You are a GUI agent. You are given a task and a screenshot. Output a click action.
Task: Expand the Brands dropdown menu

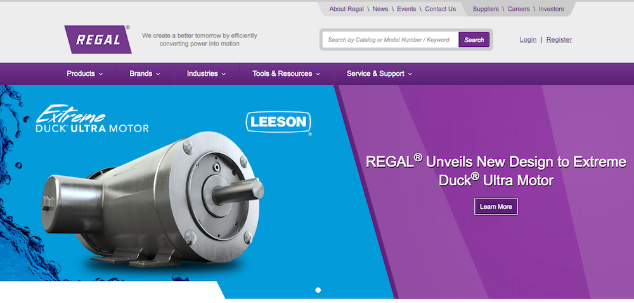tap(145, 74)
